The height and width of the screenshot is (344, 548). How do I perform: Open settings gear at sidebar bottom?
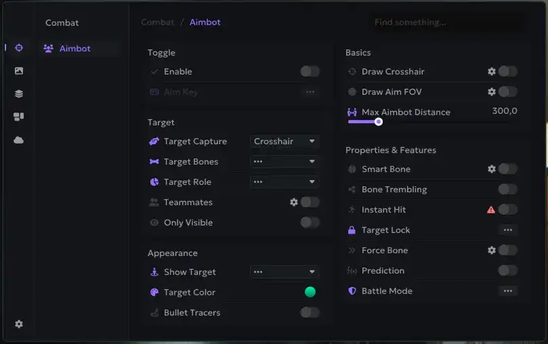coord(19,324)
